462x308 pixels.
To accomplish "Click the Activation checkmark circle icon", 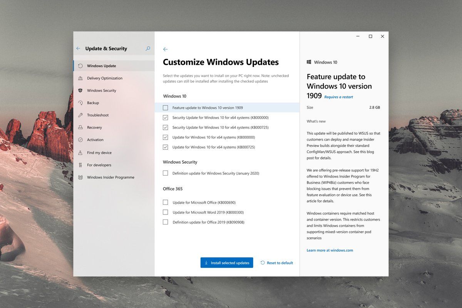I will 80,140.
